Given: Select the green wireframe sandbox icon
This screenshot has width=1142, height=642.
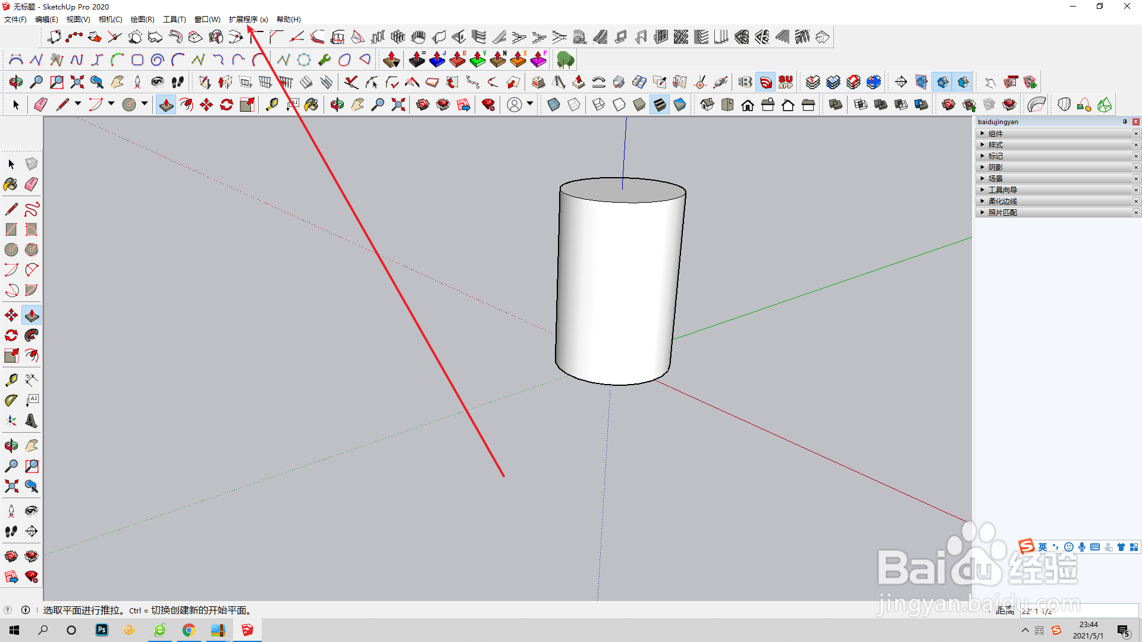Looking at the screenshot, I should (1105, 105).
